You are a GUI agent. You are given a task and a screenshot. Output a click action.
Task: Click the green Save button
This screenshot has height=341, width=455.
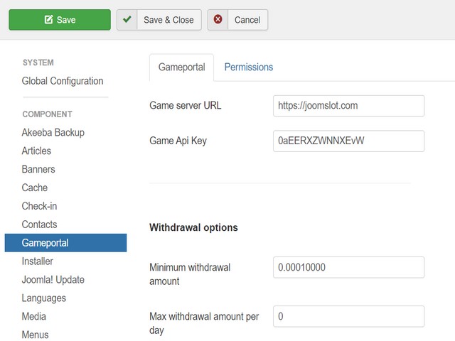[x=60, y=20]
